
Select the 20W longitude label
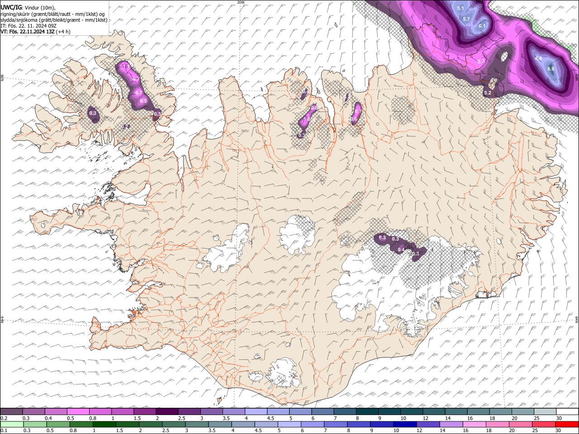point(241,2)
